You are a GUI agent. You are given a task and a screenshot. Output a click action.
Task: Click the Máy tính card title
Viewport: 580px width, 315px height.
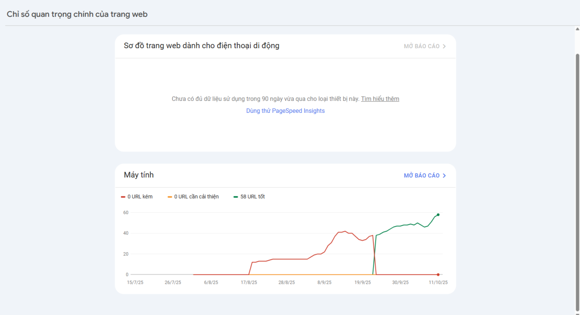coord(139,175)
